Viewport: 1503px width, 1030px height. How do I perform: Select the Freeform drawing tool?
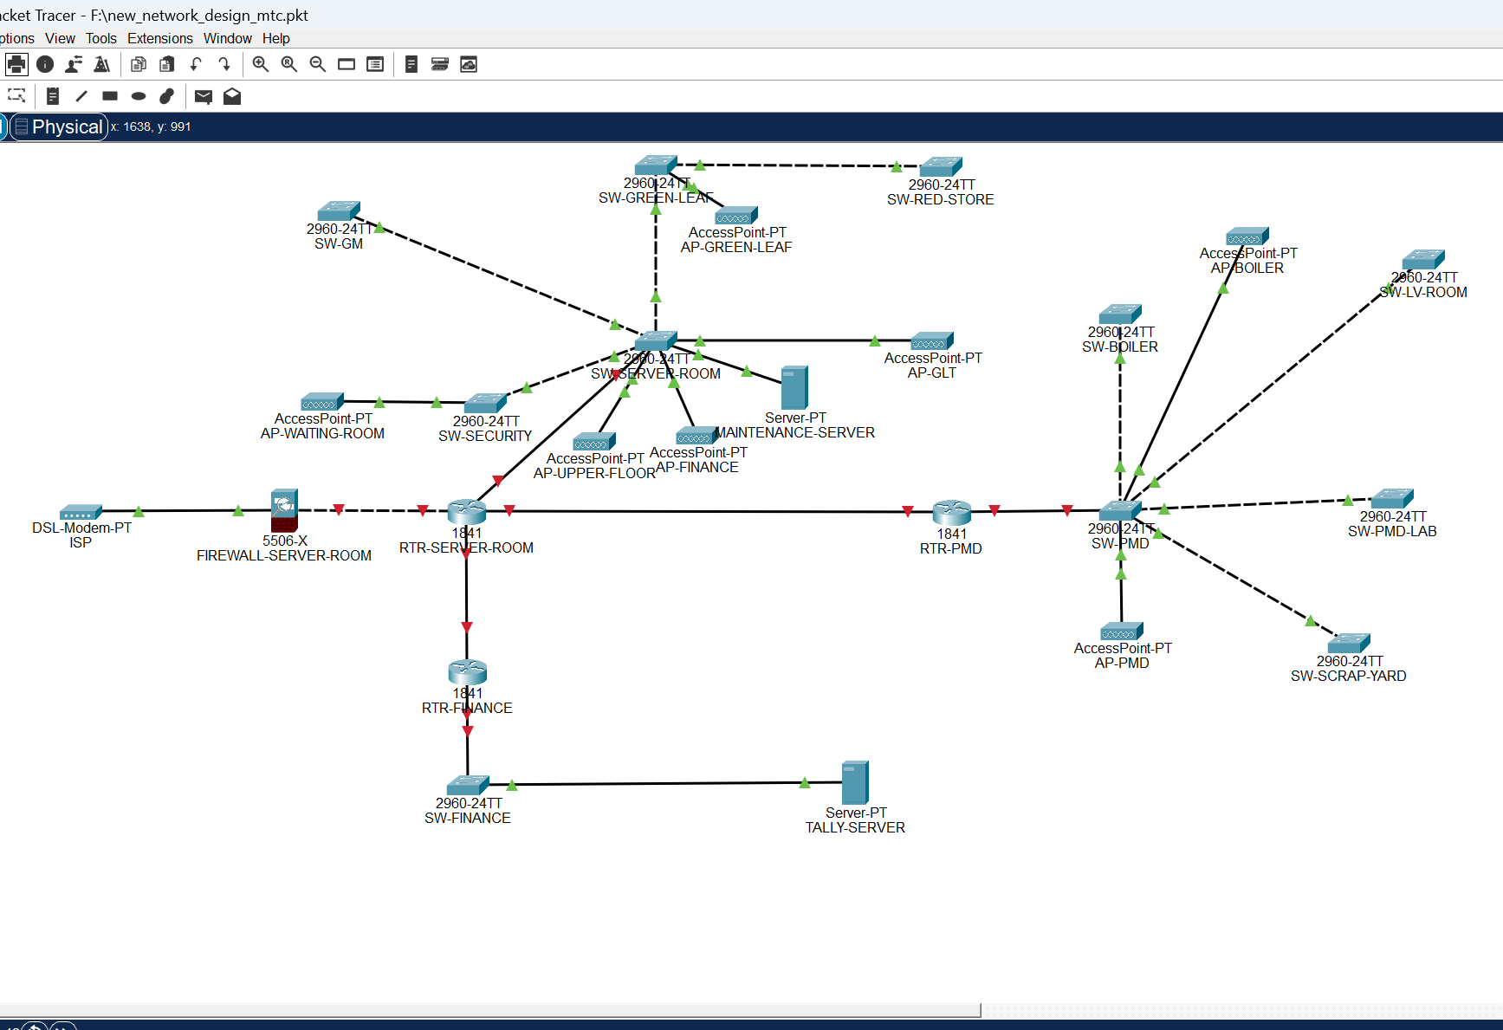click(167, 96)
